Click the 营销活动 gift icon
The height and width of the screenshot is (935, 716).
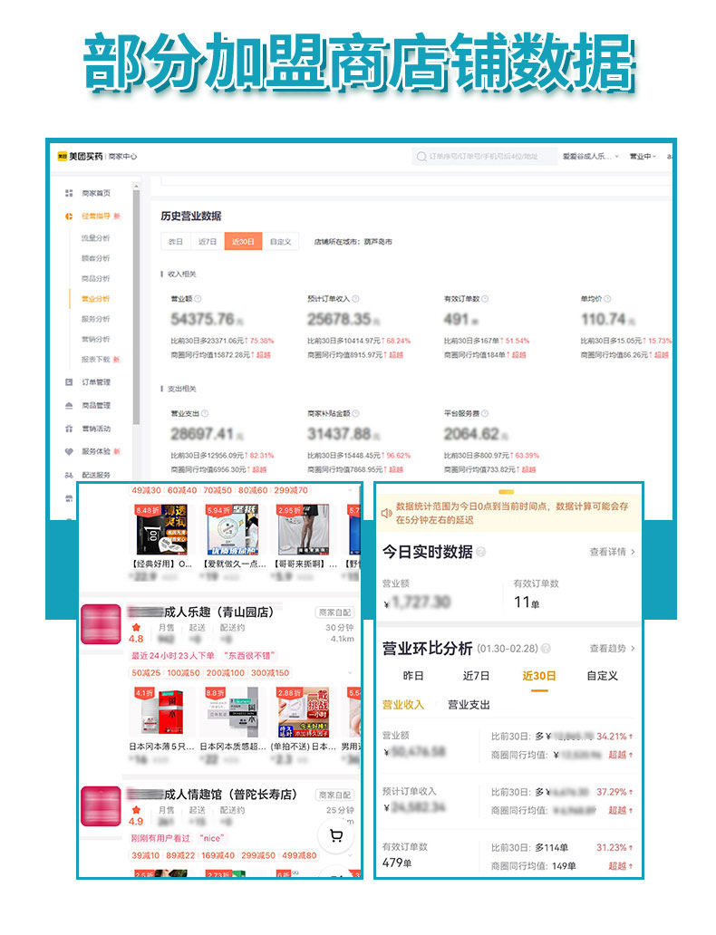point(69,429)
